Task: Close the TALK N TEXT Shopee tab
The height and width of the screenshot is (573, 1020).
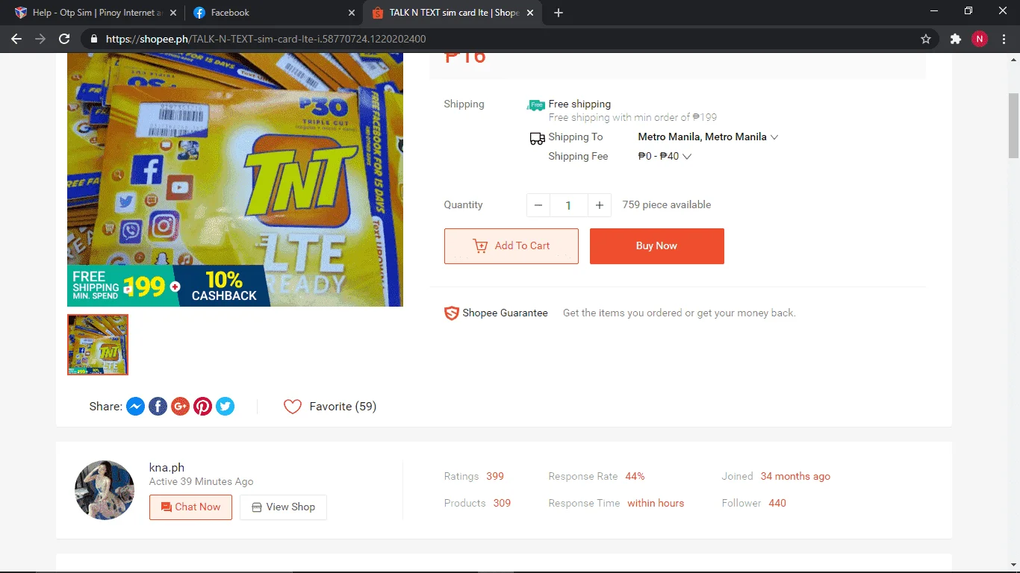Action: [530, 13]
